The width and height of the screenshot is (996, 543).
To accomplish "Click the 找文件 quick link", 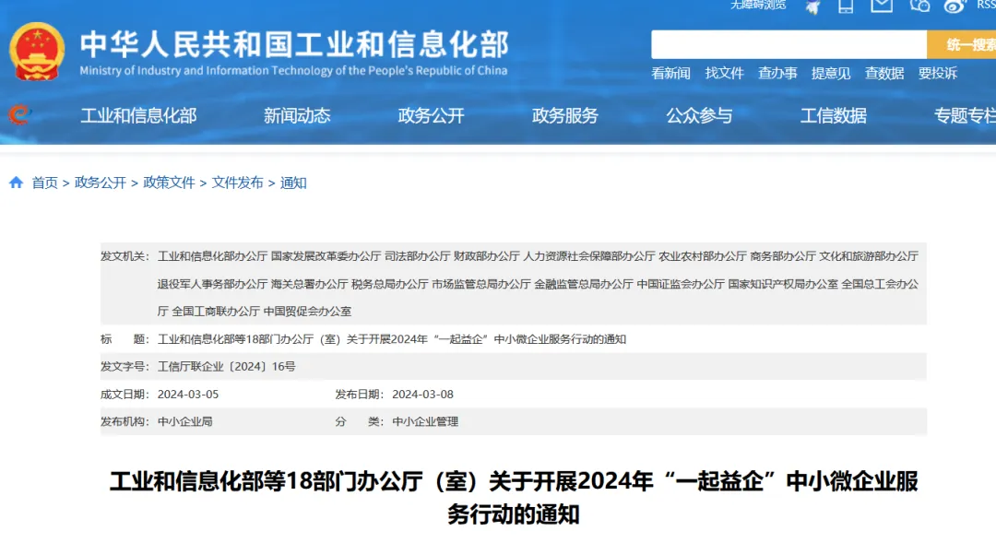I will click(x=724, y=73).
